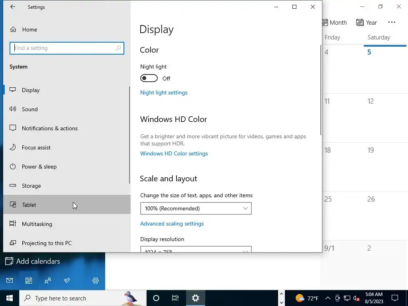Go back using the Settings back arrow

click(x=12, y=7)
